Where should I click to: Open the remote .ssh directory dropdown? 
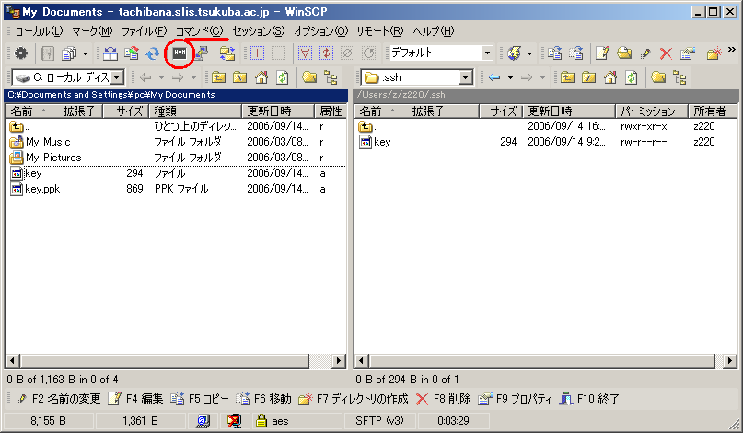click(x=466, y=77)
